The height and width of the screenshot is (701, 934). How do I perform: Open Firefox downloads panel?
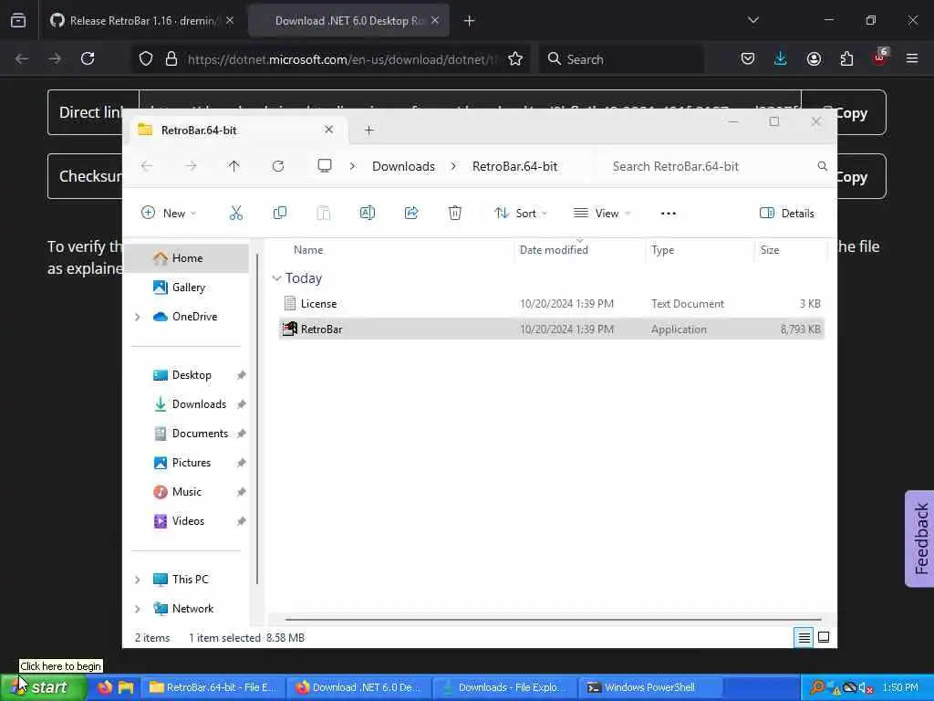(781, 58)
